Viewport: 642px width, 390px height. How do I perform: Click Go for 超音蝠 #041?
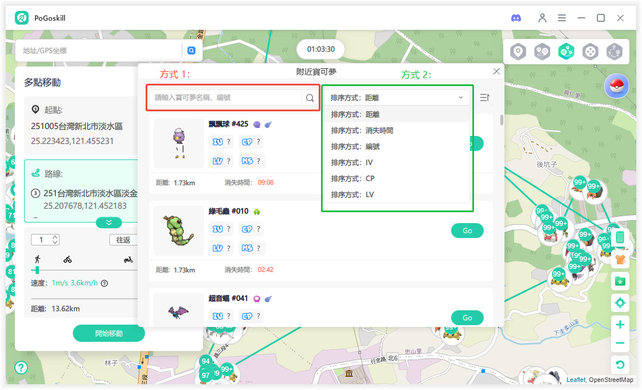pos(467,318)
